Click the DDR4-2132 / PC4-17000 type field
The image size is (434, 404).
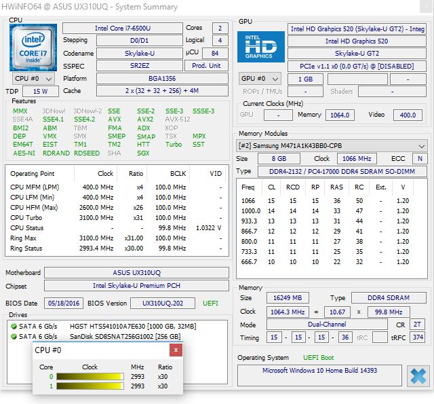pos(342,171)
